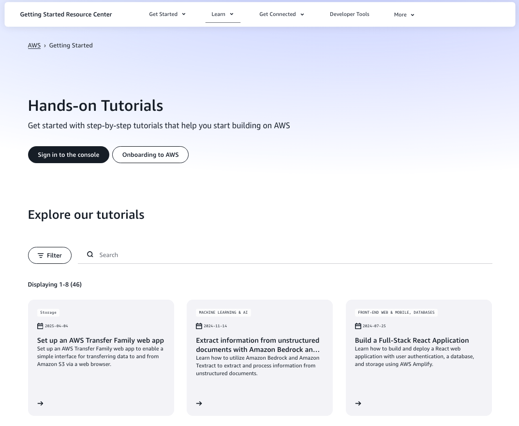Focus the tutorials Search field
Viewport: 519px width, 426px height.
285,255
